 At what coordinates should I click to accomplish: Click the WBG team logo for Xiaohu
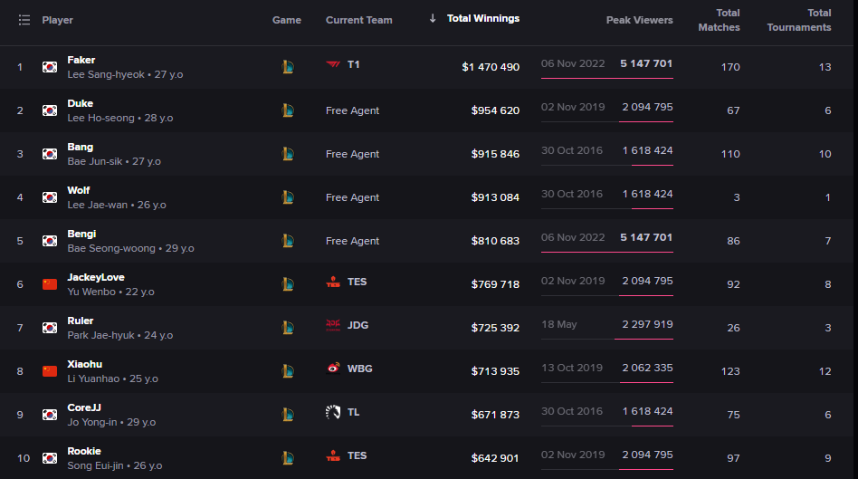333,369
